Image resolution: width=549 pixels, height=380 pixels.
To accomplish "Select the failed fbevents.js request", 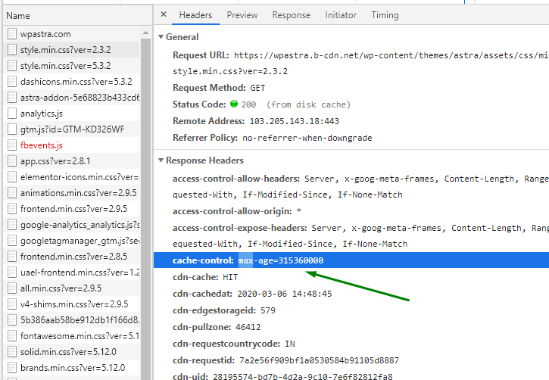I will [x=71, y=145].
